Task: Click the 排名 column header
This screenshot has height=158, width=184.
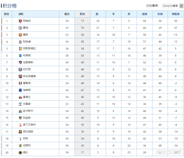Action: (7, 14)
